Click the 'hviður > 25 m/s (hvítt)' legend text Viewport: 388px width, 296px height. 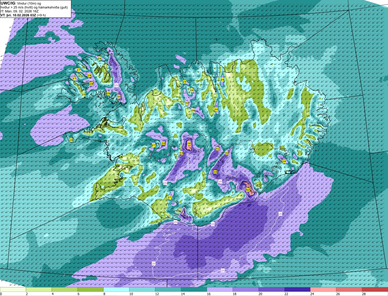point(16,7)
